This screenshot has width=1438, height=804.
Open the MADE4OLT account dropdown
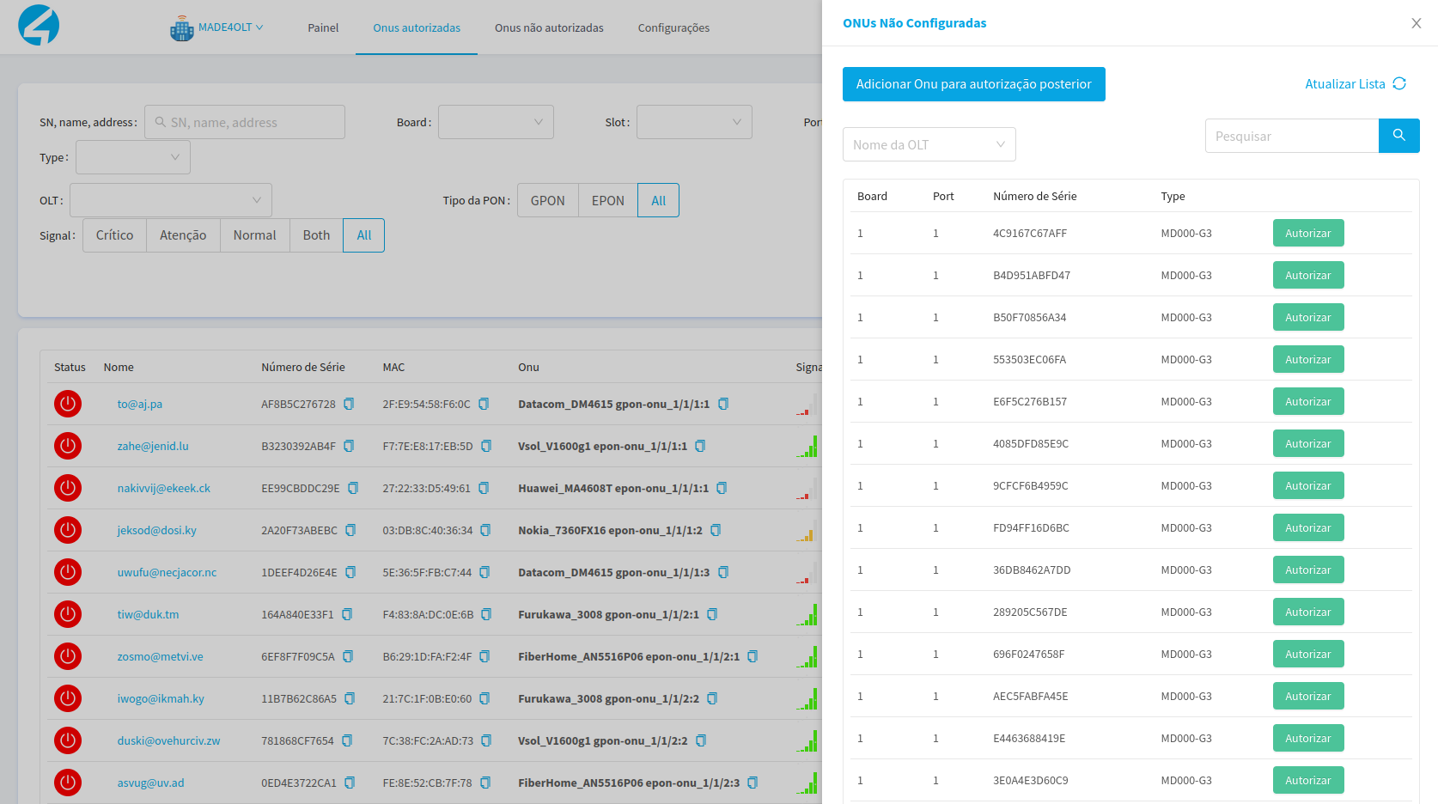pyautogui.click(x=218, y=27)
